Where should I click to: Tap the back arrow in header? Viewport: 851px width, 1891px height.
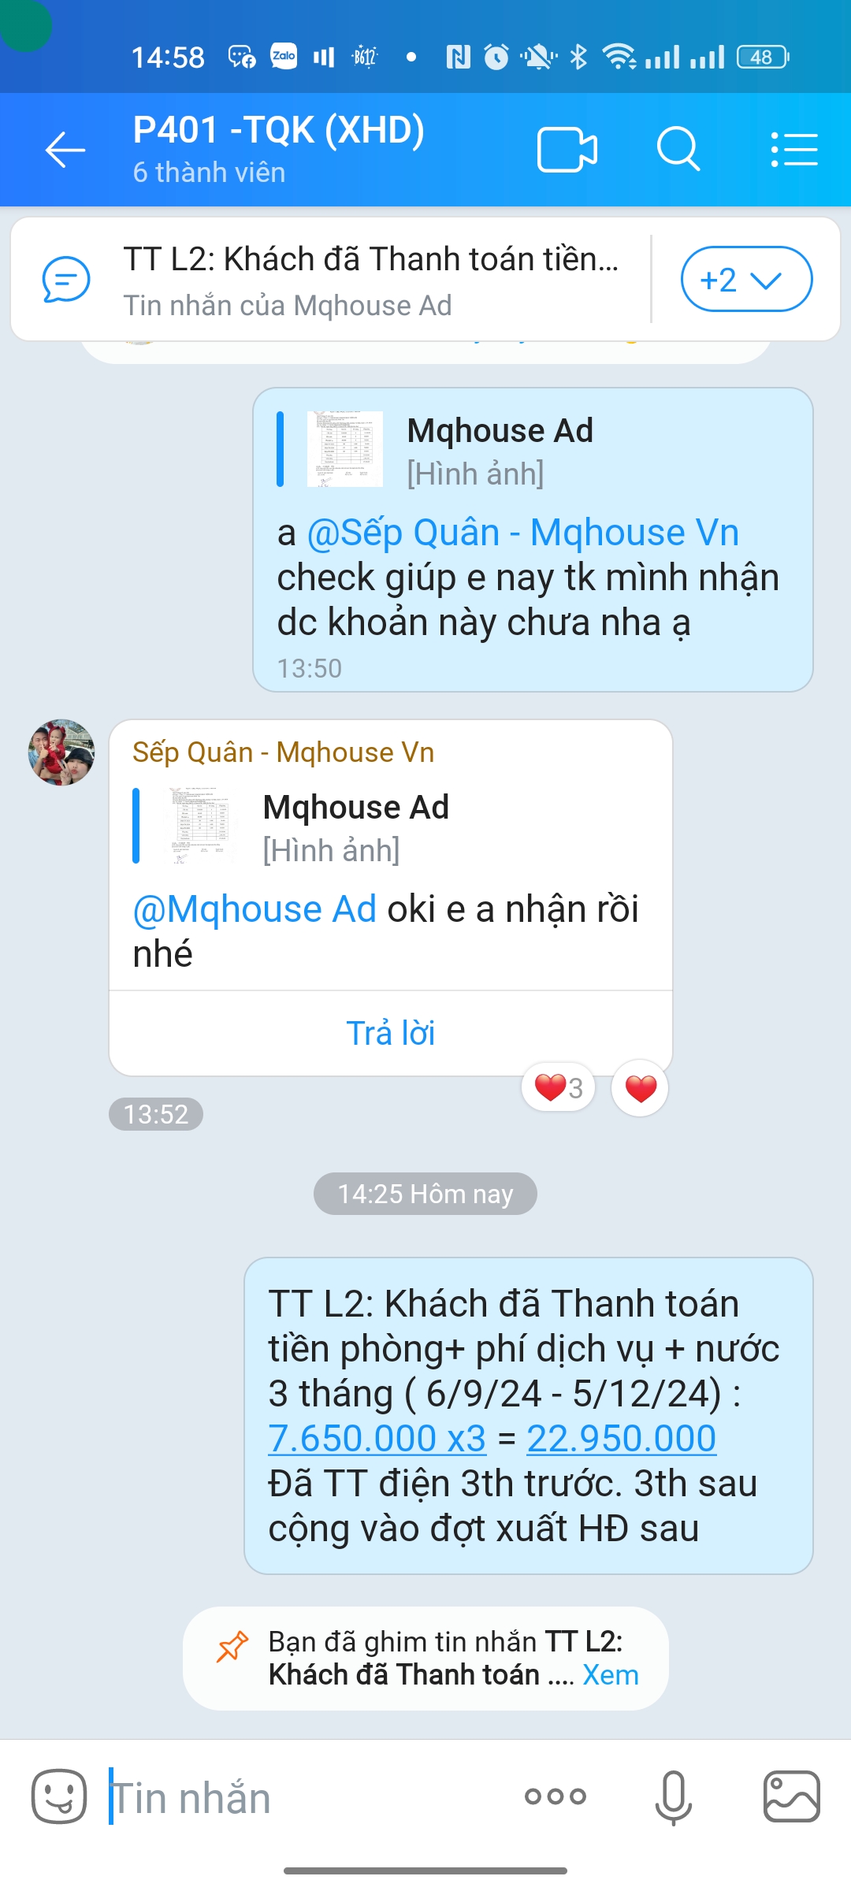click(x=65, y=150)
